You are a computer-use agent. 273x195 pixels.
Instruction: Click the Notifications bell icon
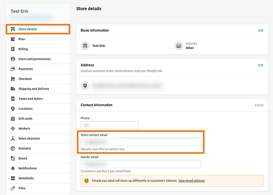(13, 168)
